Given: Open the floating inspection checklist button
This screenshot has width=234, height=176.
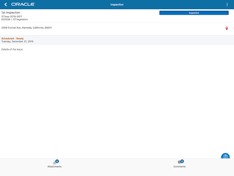Looking at the screenshot, I should [x=225, y=156].
